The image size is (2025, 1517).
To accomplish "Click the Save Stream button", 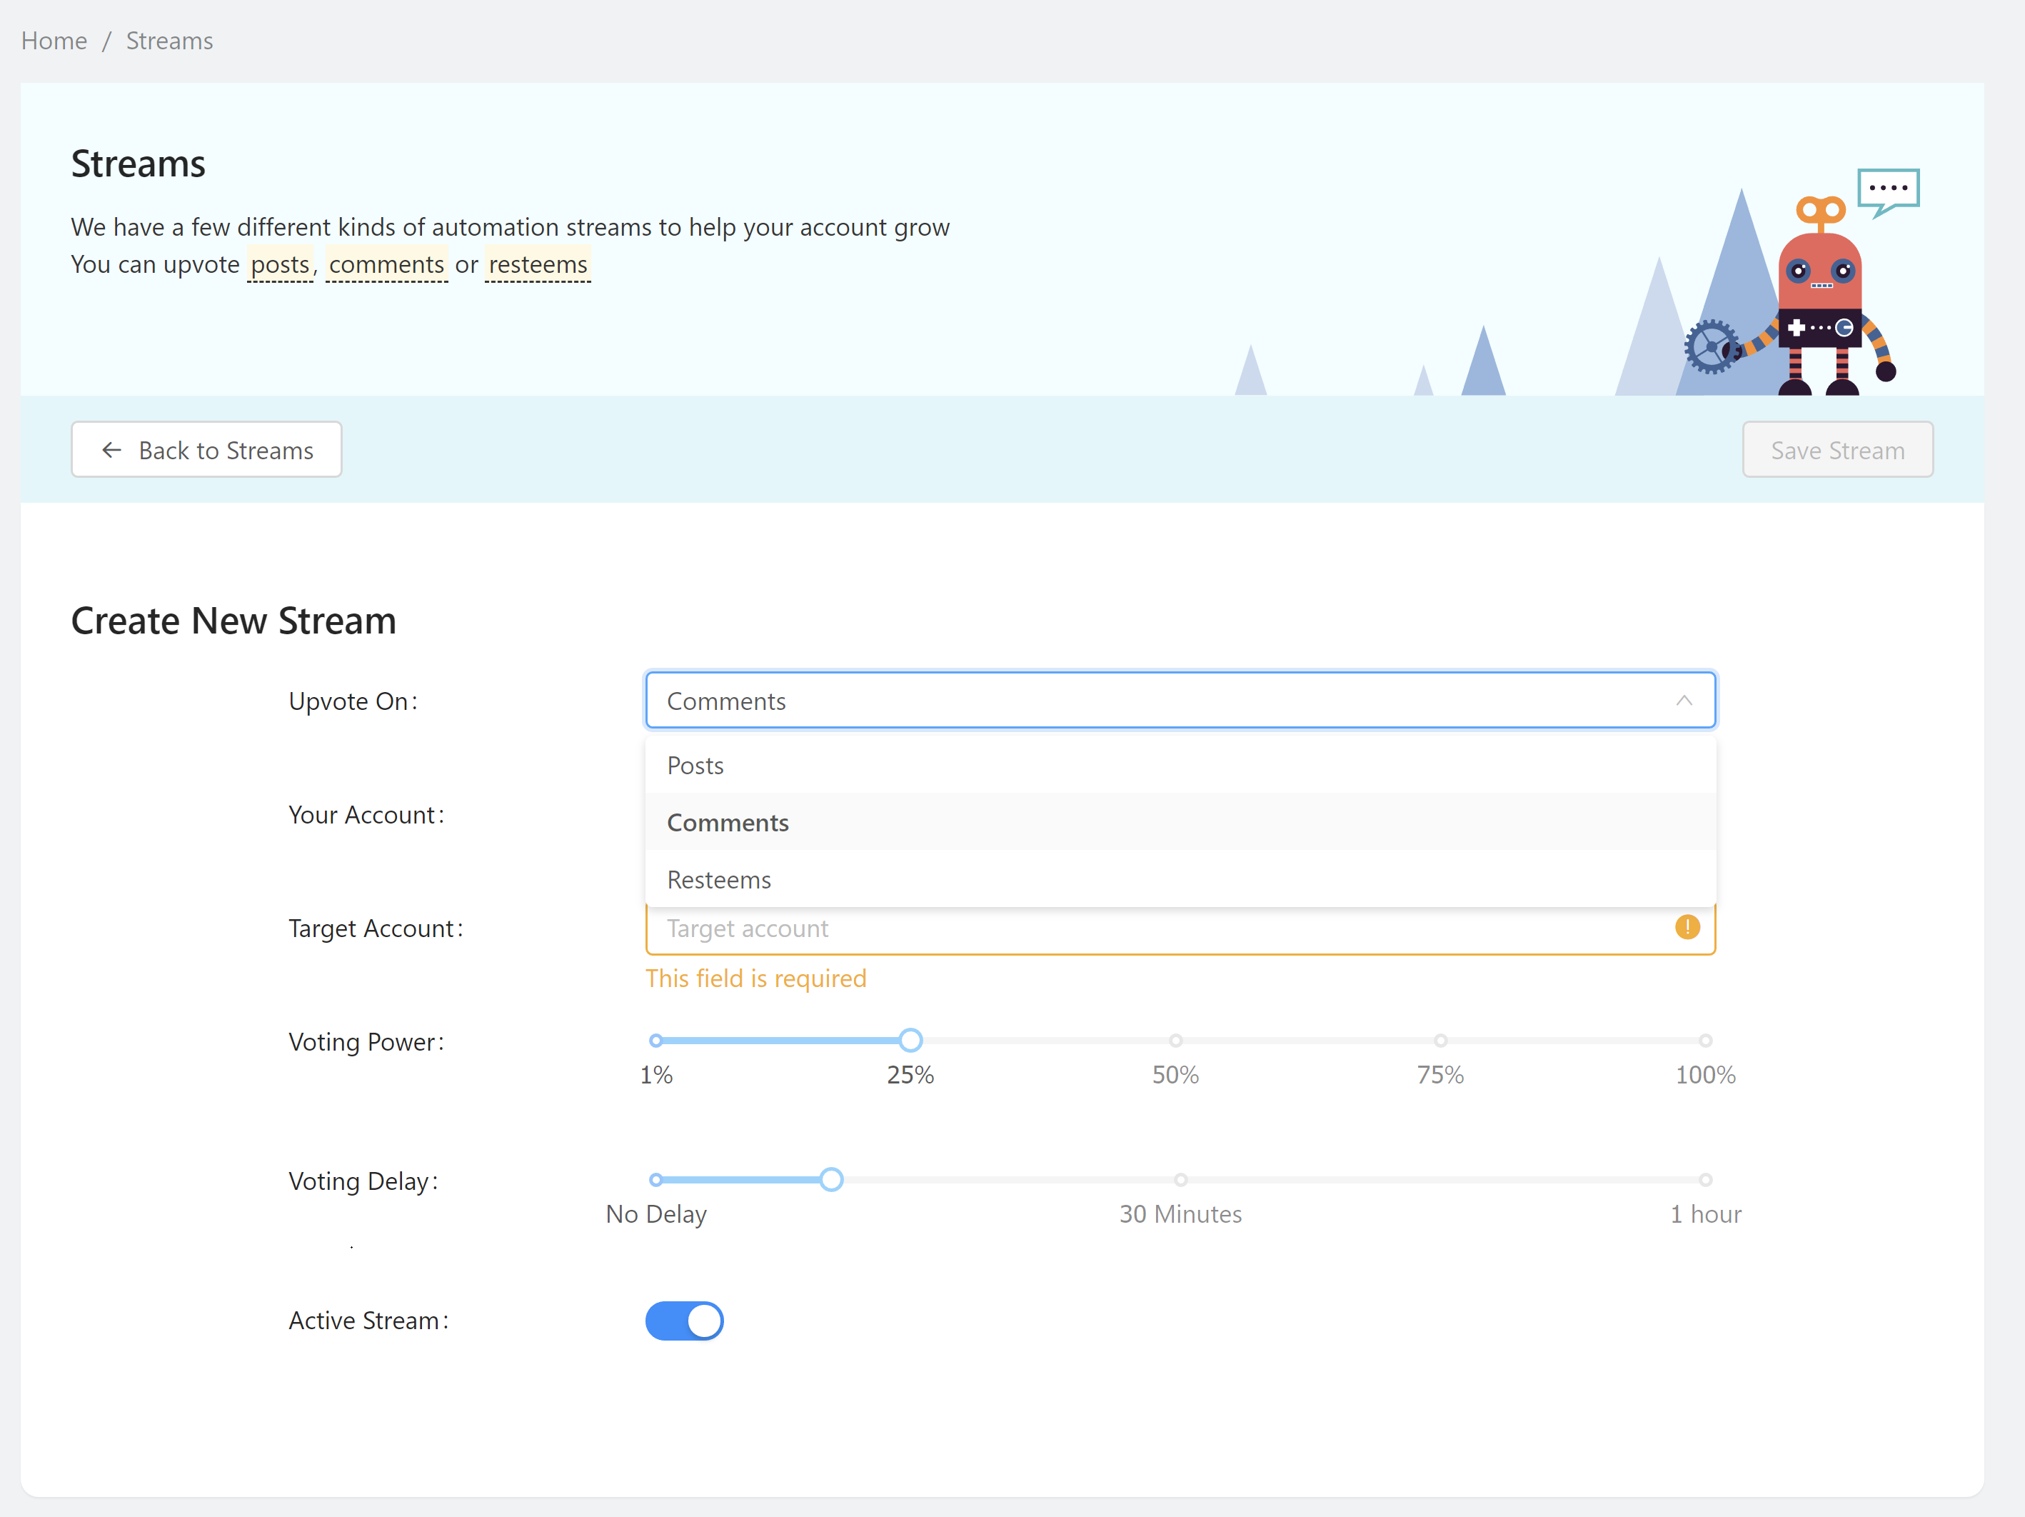I will (1836, 449).
